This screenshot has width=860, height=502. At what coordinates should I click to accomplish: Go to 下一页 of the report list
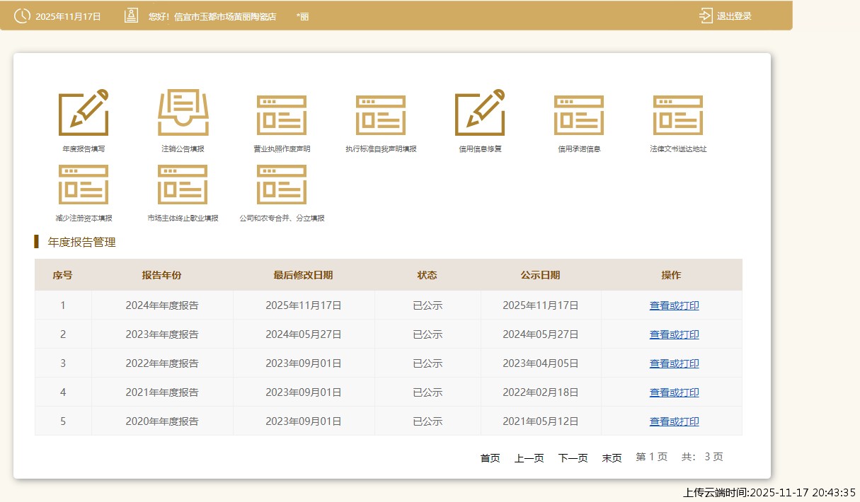[573, 458]
